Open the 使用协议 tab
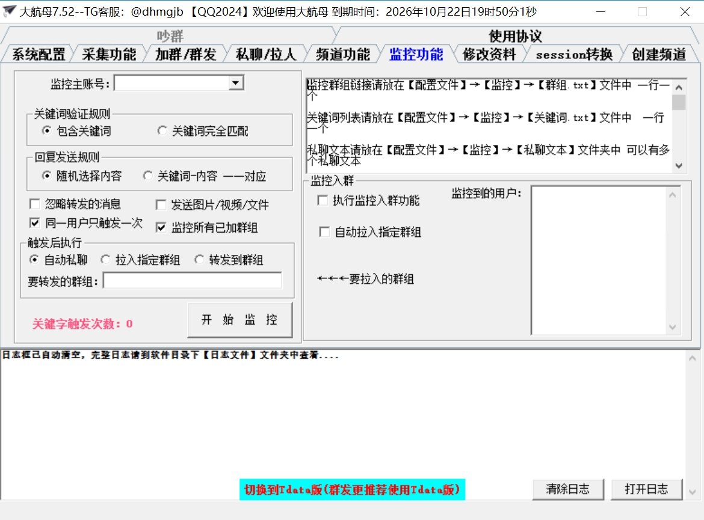704x520 pixels. click(515, 37)
